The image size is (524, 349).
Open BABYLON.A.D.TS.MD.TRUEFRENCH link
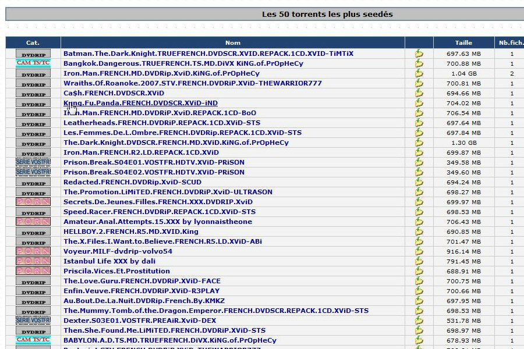(170, 340)
